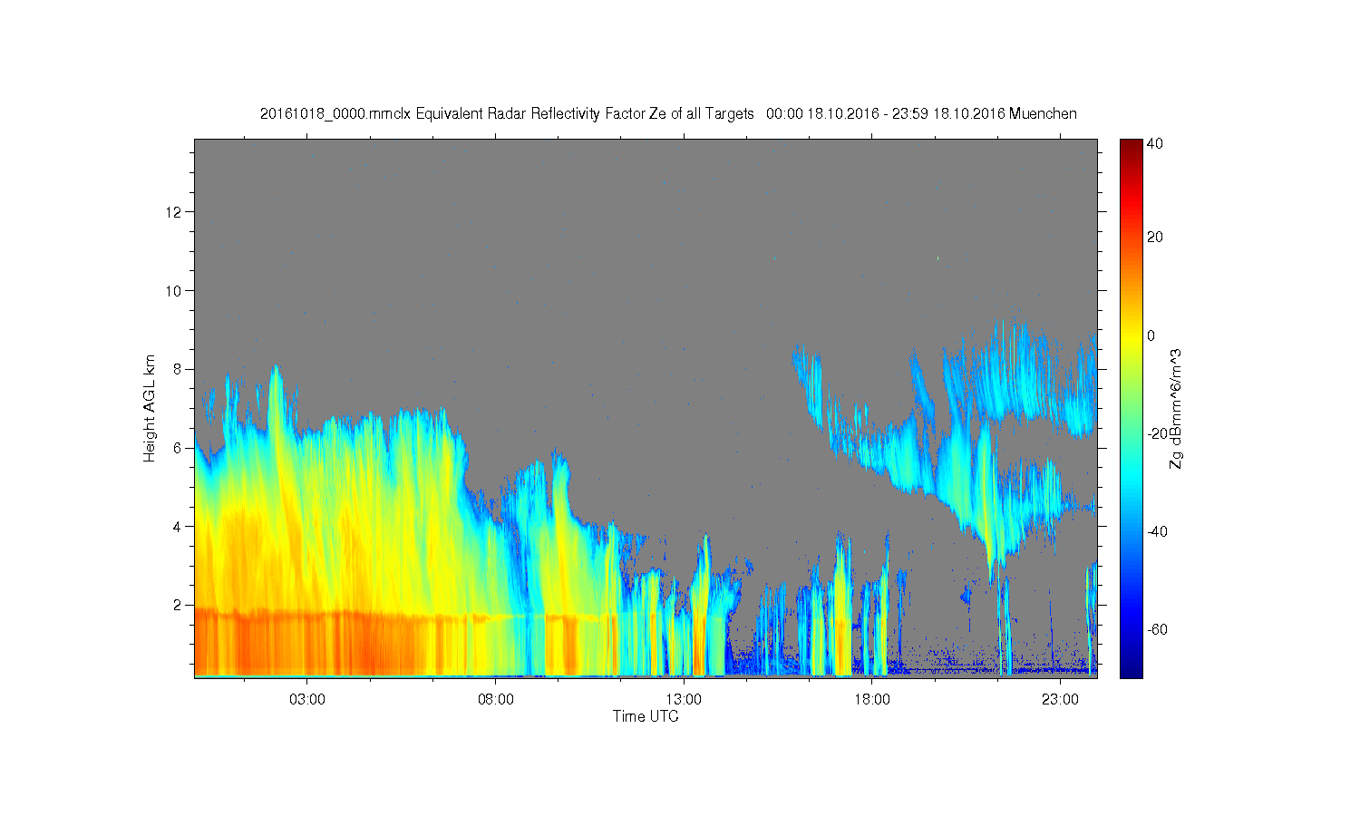Screen dimensions: 1360x816
Task: Click the colorbar tick value '-20'
Action: [1158, 433]
